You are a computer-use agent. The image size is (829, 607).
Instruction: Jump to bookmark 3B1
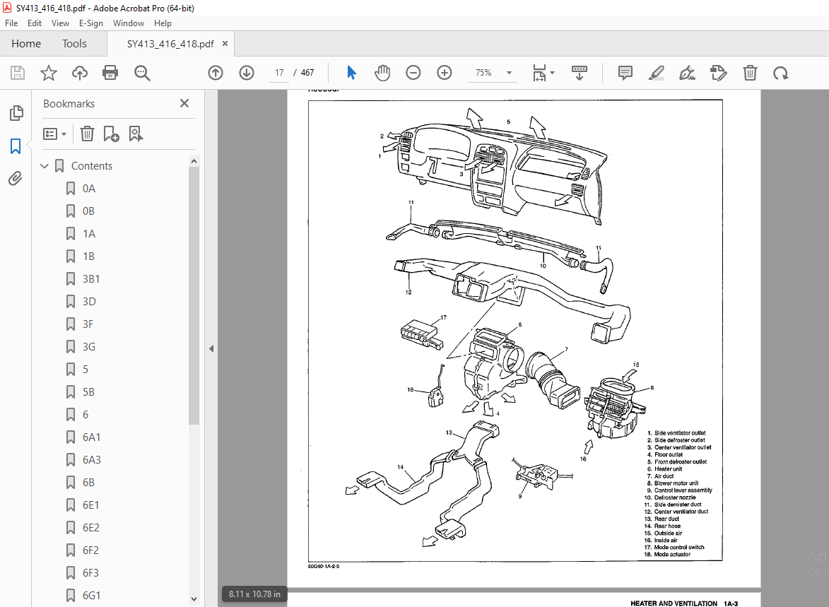pyautogui.click(x=91, y=279)
